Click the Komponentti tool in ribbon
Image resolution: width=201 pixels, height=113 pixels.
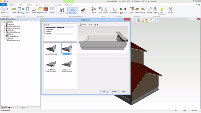point(62,10)
